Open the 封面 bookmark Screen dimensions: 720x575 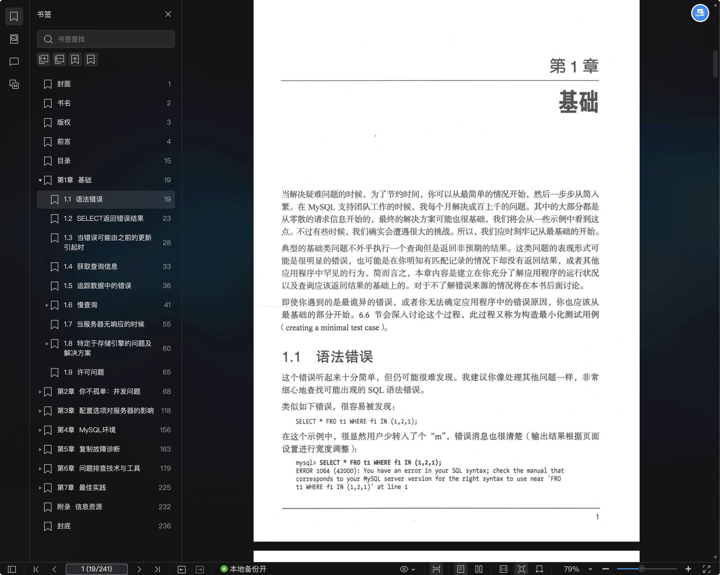click(x=106, y=84)
